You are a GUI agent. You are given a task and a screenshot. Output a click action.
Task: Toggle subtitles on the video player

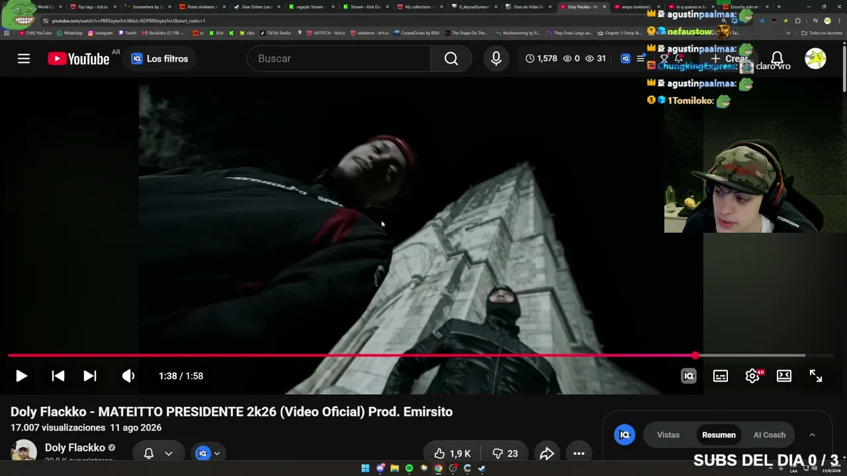[721, 376]
